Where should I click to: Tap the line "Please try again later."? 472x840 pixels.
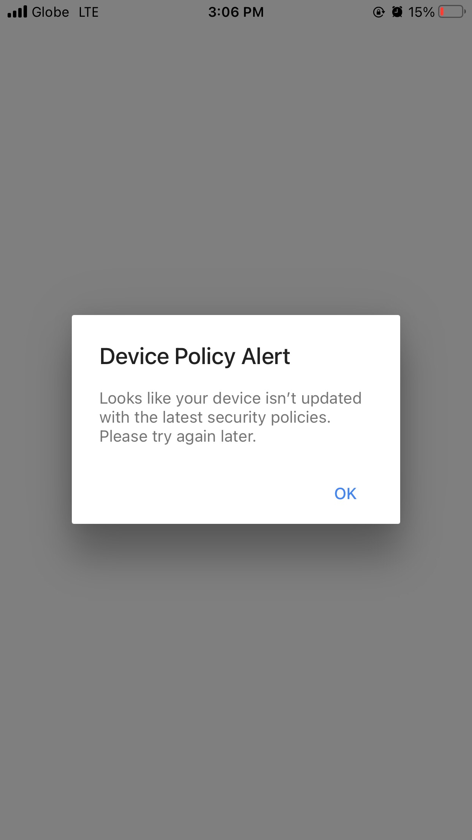178,437
